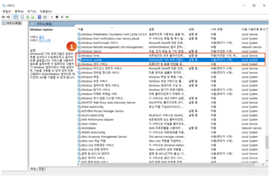
Task: Select the Windows Time service row
Action: pyautogui.click(x=171, y=55)
